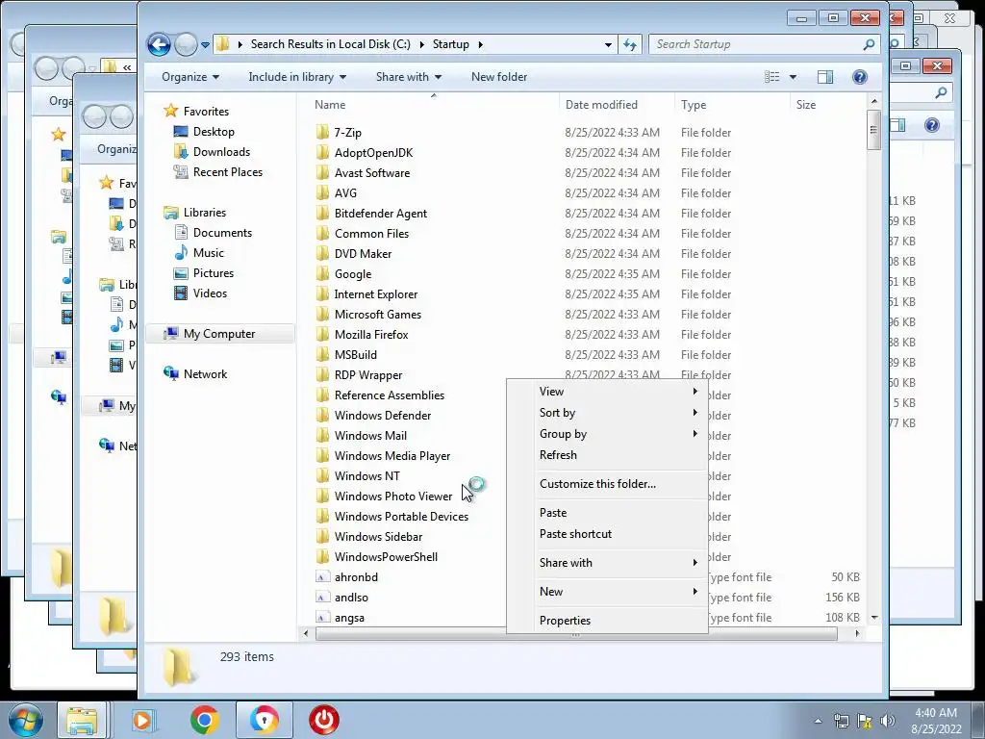Click the Forward navigation arrow button

(186, 44)
